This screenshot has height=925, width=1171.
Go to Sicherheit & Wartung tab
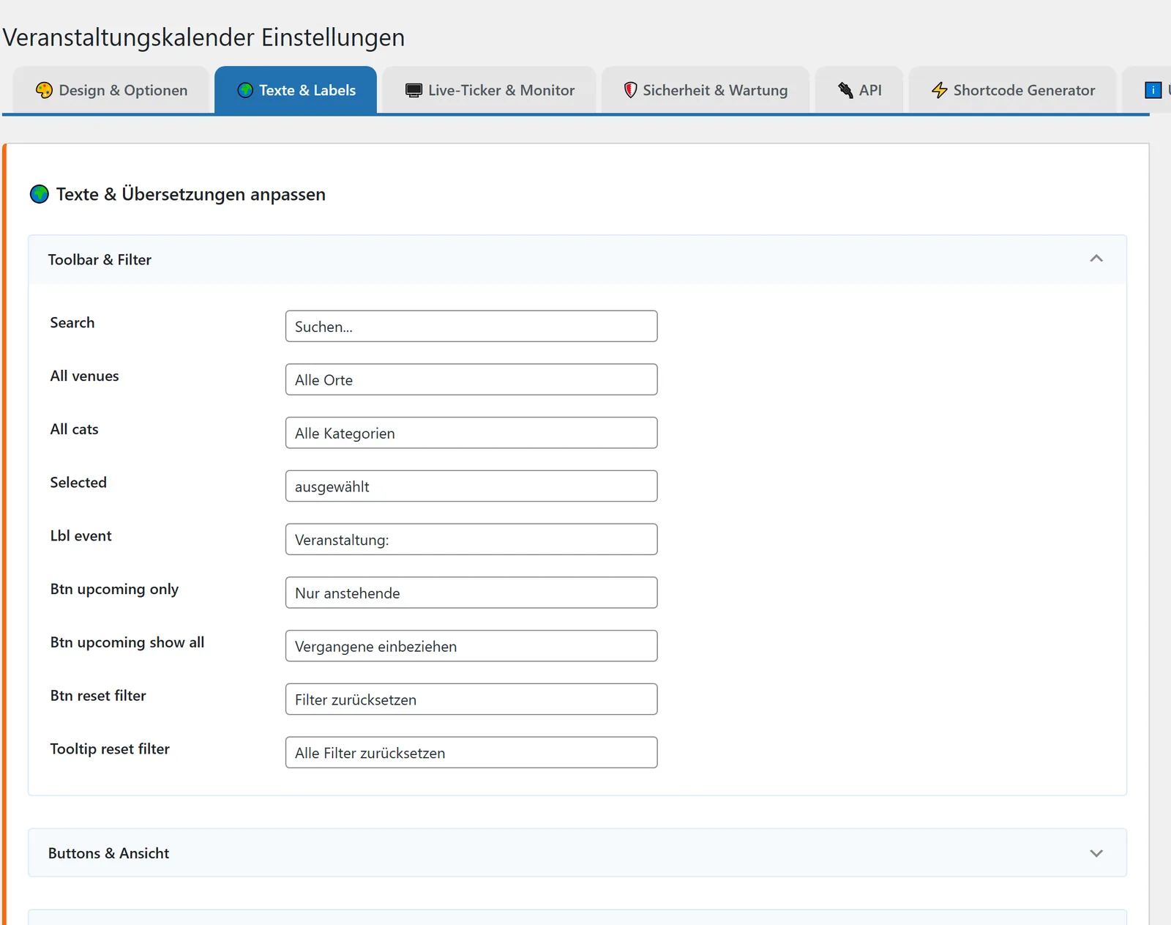[x=706, y=90]
